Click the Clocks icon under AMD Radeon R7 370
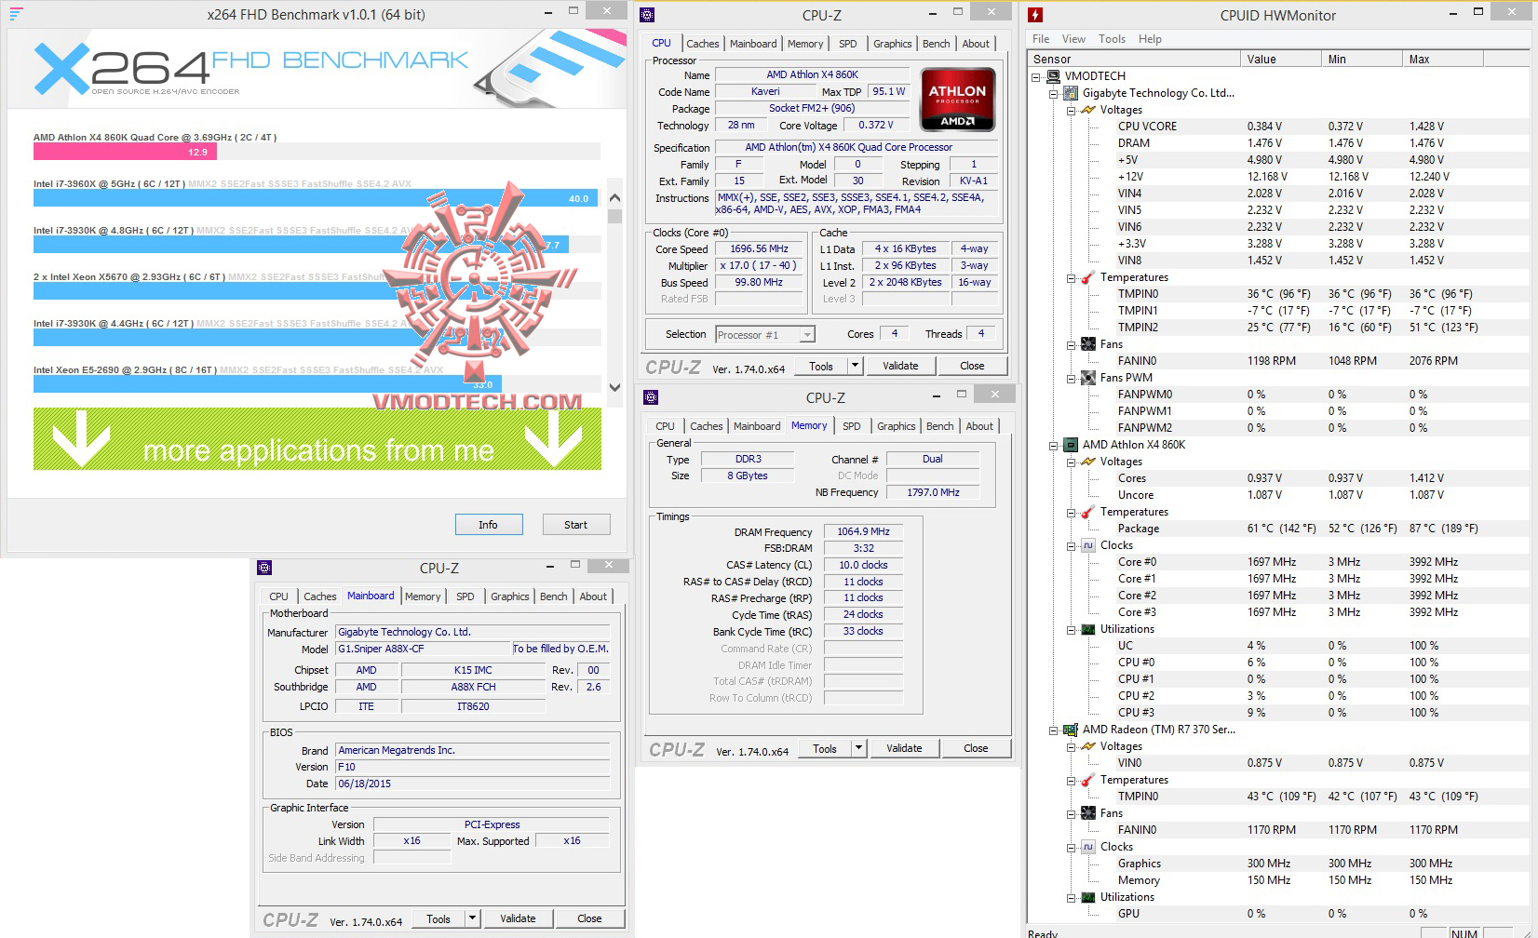The height and width of the screenshot is (938, 1538). click(1088, 847)
